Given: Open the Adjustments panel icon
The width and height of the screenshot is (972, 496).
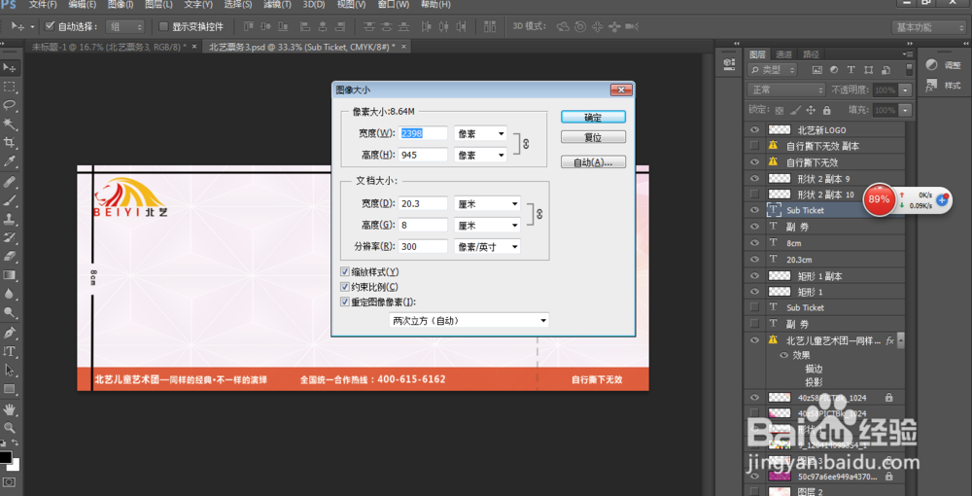Looking at the screenshot, I should tap(931, 65).
